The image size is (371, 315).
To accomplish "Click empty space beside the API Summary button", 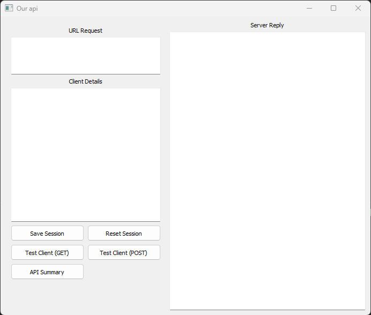I will coord(124,272).
